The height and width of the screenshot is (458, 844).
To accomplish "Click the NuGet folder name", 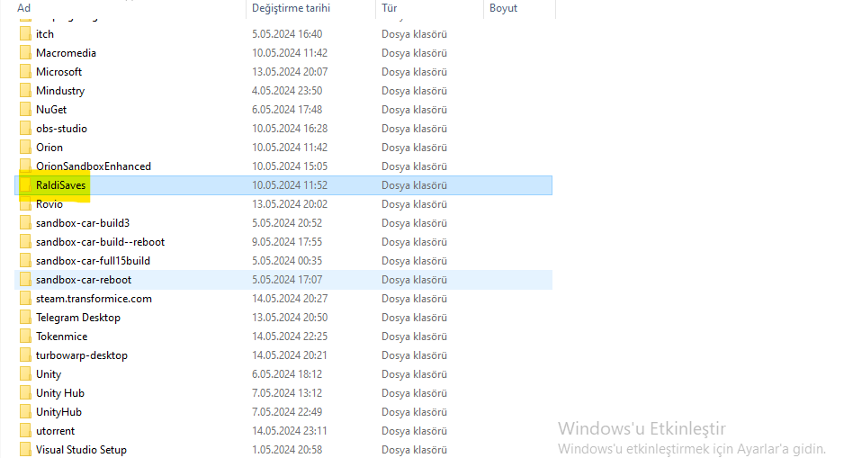I will [x=51, y=109].
